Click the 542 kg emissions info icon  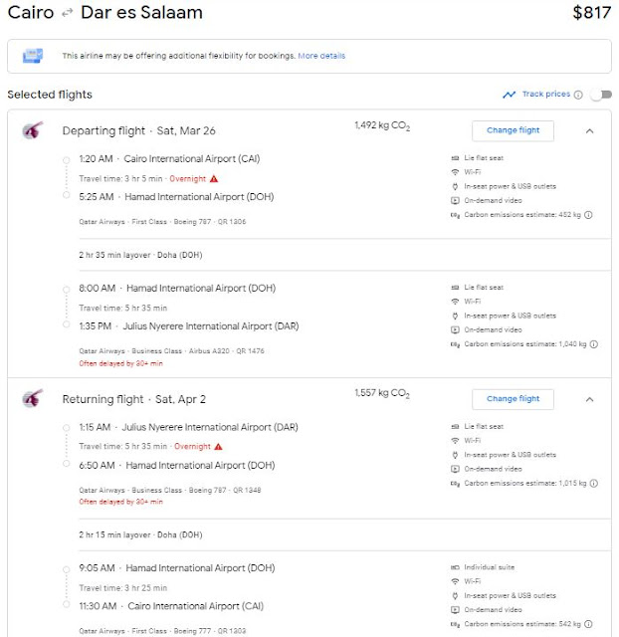point(588,623)
